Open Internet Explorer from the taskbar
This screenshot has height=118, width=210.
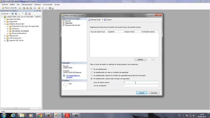tap(13, 115)
